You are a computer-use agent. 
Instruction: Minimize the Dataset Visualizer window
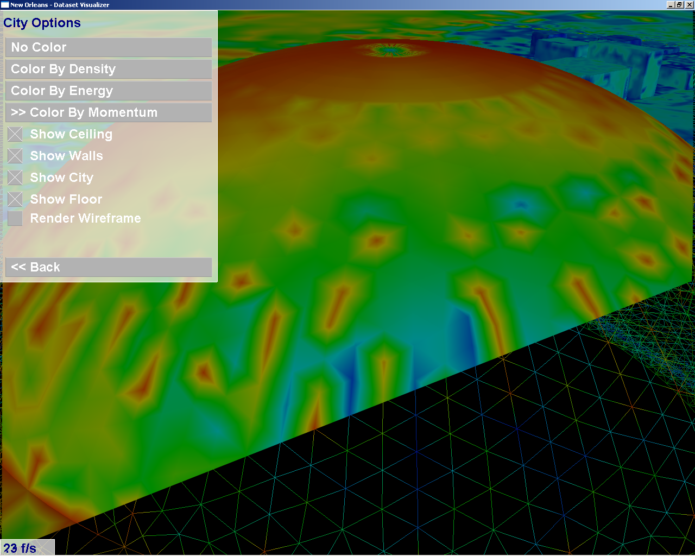point(670,5)
